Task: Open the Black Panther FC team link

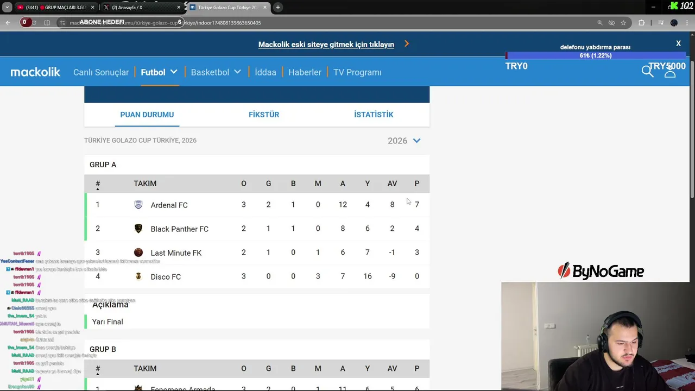Action: click(180, 229)
